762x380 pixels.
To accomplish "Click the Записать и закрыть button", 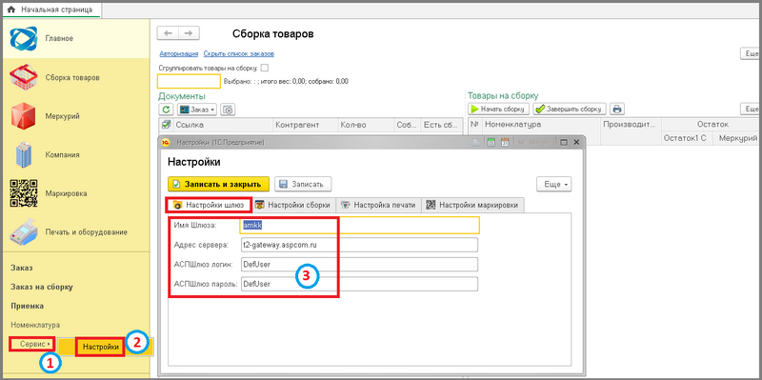I will [218, 184].
